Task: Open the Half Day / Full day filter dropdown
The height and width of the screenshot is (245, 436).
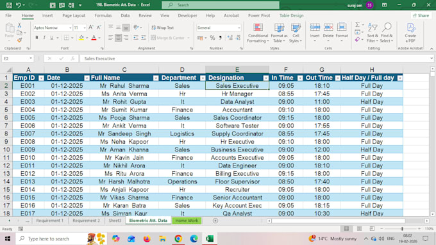Action: point(400,78)
